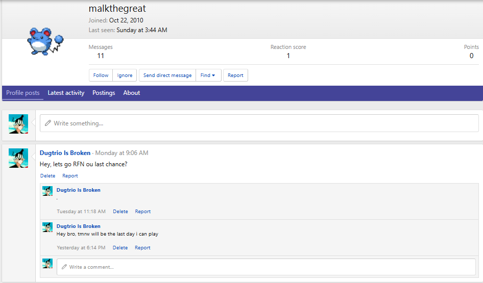The height and width of the screenshot is (283, 483).
Task: Click the small avatar on the Tuesday comment
Action: point(47,191)
